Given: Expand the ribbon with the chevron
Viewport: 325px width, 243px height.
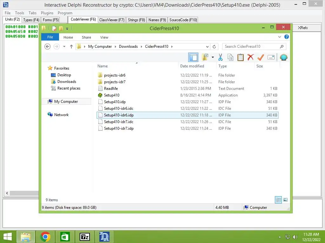Looking at the screenshot, I should click(279, 37).
